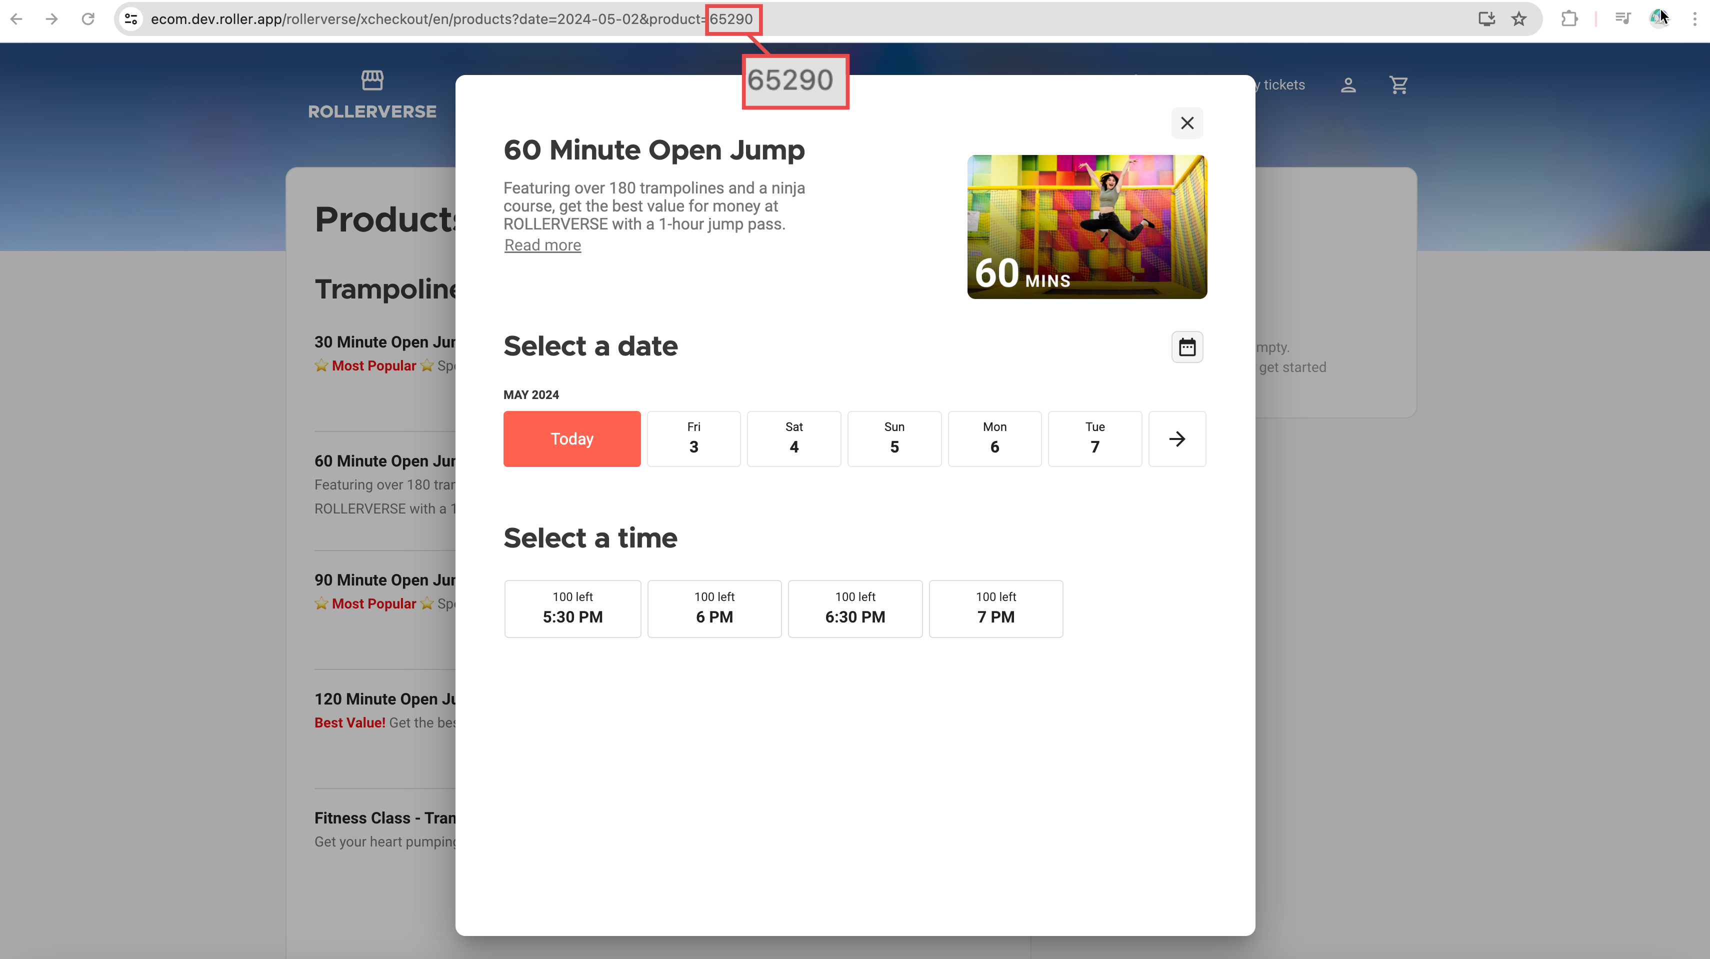This screenshot has height=959, width=1710.
Task: Open the browser extensions puzzle icon
Action: pyautogui.click(x=1569, y=18)
